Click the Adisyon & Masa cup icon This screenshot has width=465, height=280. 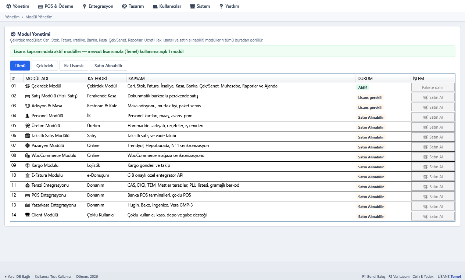tap(28, 106)
